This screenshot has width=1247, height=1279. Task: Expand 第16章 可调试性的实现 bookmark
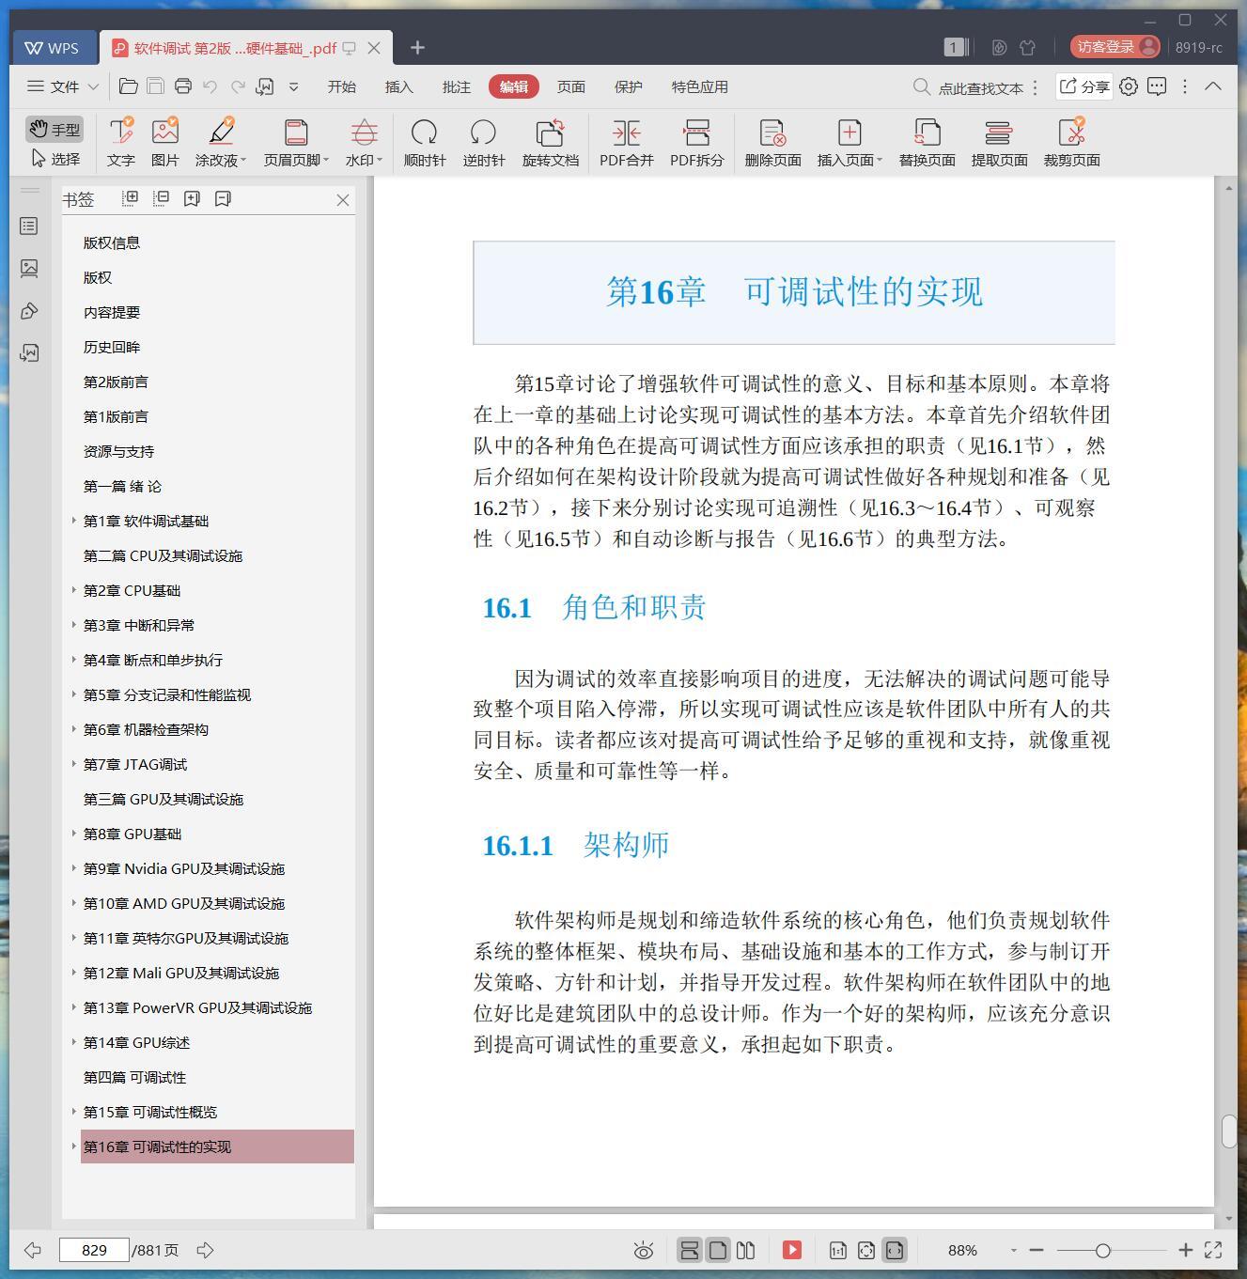74,1146
